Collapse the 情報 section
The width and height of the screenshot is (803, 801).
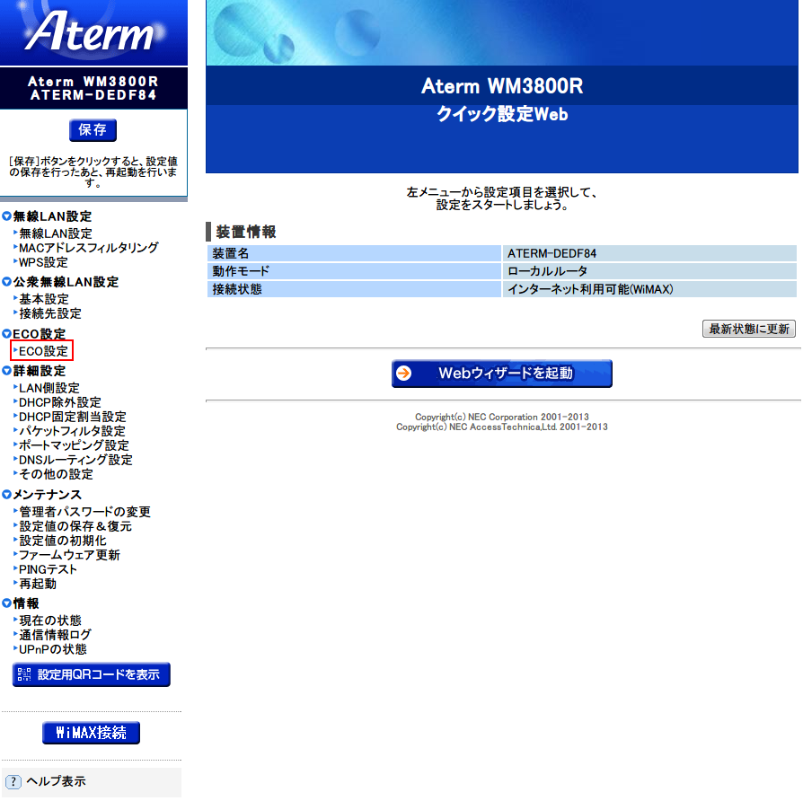[x=7, y=603]
